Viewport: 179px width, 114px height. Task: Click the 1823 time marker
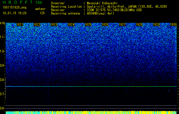[x=54, y=25]
